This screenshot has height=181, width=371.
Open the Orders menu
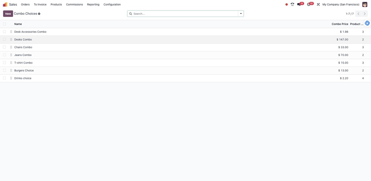coord(25,4)
